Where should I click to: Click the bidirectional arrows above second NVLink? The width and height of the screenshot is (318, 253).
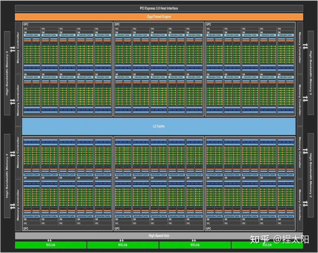coord(122,240)
